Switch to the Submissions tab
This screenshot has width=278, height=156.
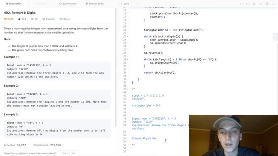tap(68, 3)
